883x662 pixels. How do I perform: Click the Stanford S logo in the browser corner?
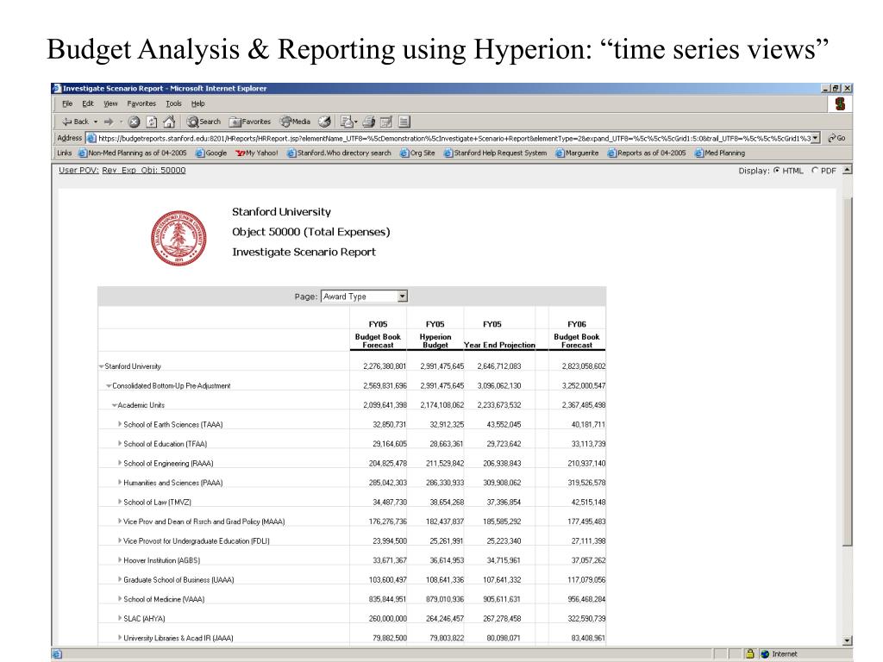tap(840, 103)
